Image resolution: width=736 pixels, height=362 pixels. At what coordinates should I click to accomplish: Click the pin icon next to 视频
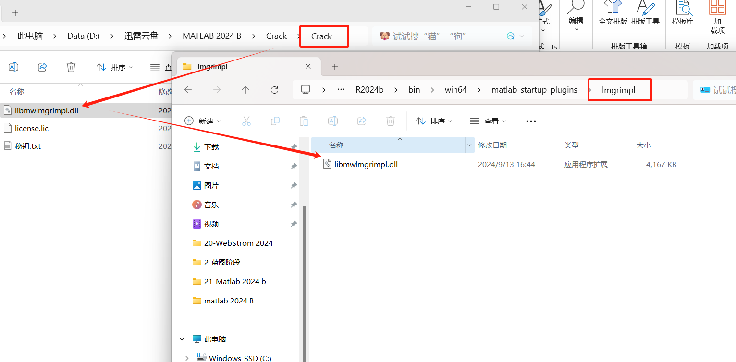coord(294,224)
